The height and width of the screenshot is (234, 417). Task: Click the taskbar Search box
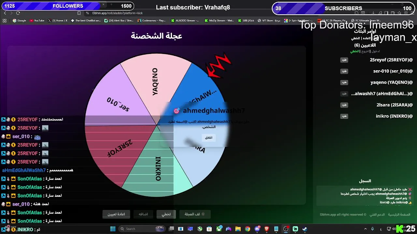(142, 229)
